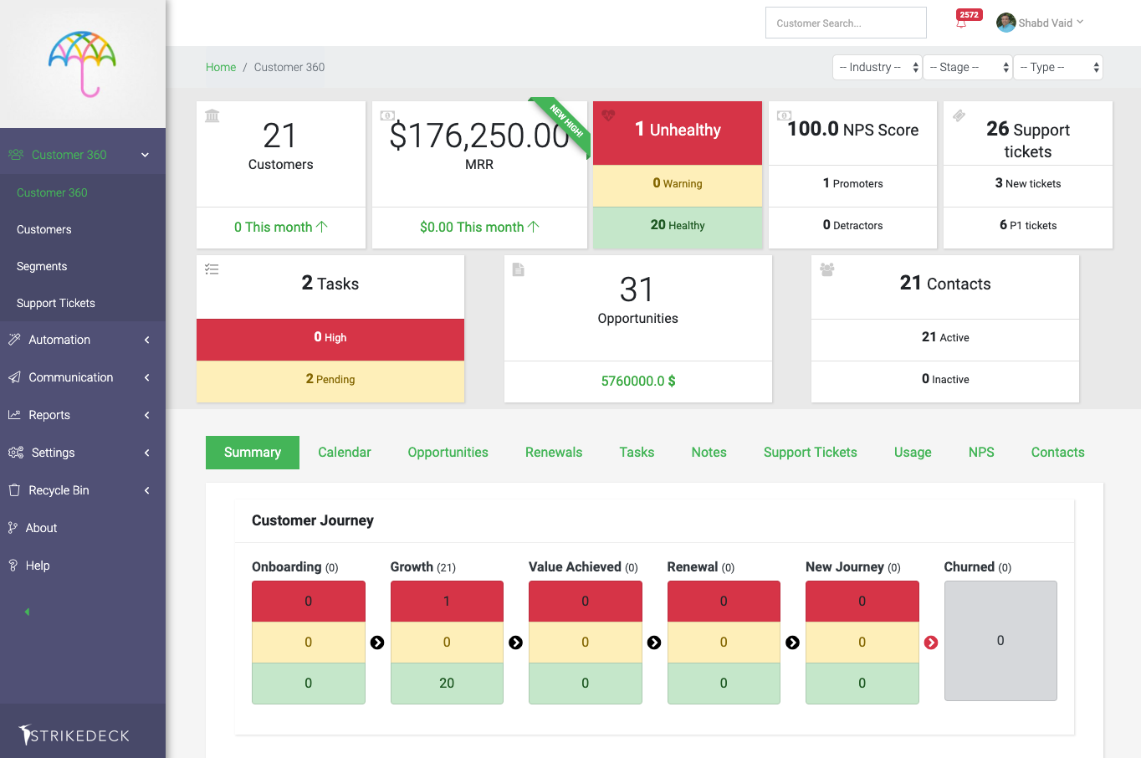This screenshot has height=758, width=1141.
Task: Open the NPS tab
Action: pyautogui.click(x=981, y=453)
